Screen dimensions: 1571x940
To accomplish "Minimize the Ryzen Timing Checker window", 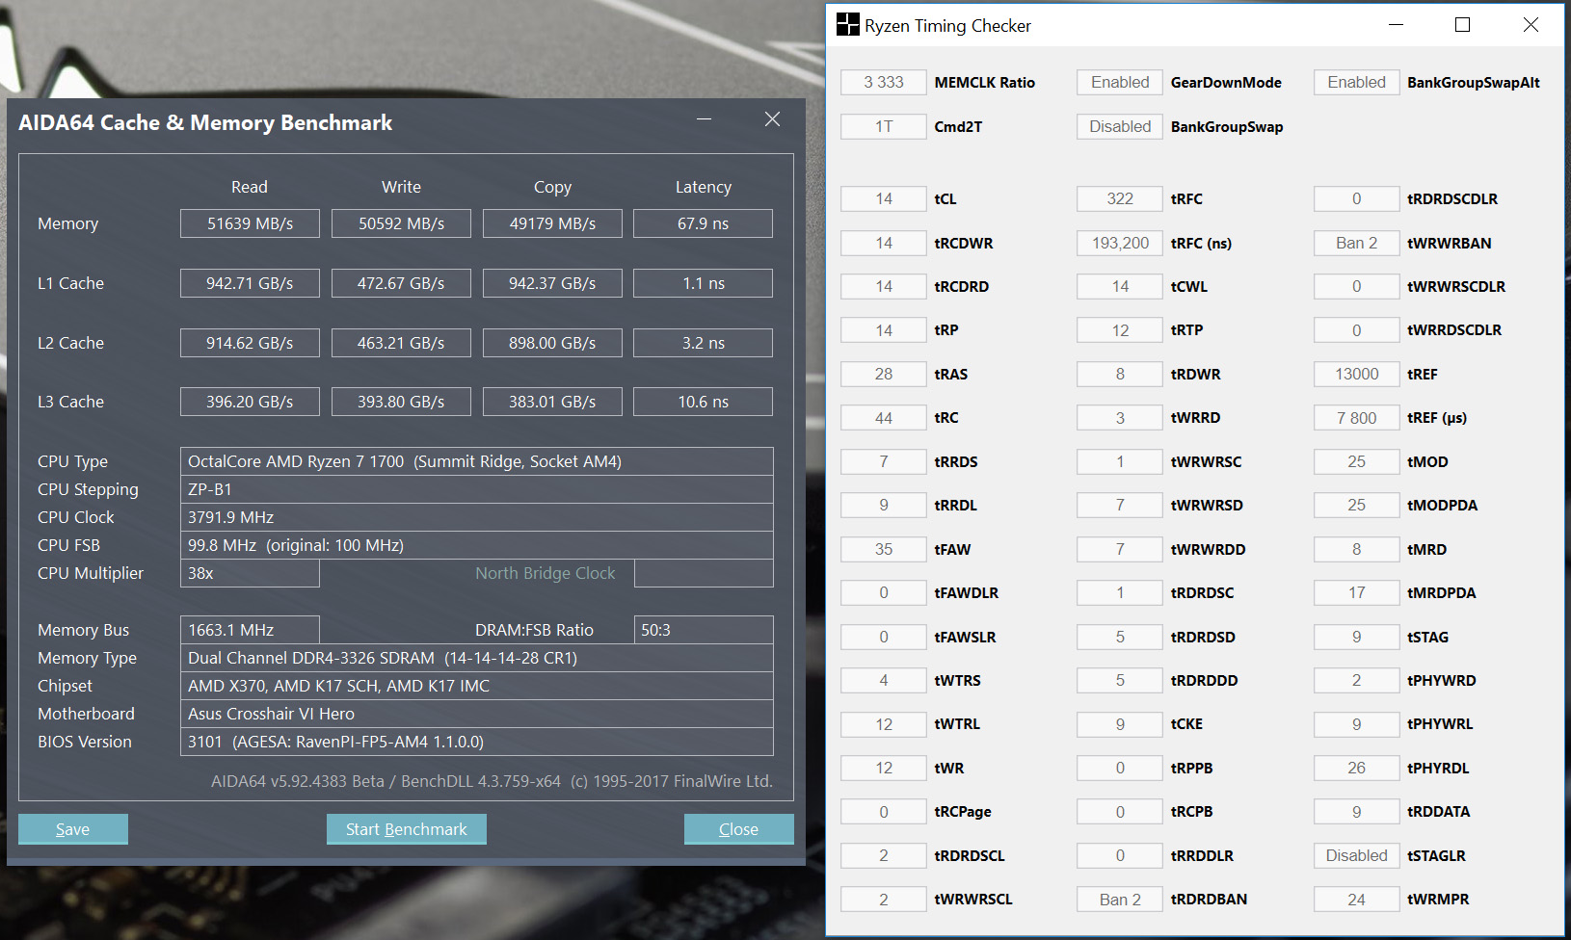I will (1395, 25).
